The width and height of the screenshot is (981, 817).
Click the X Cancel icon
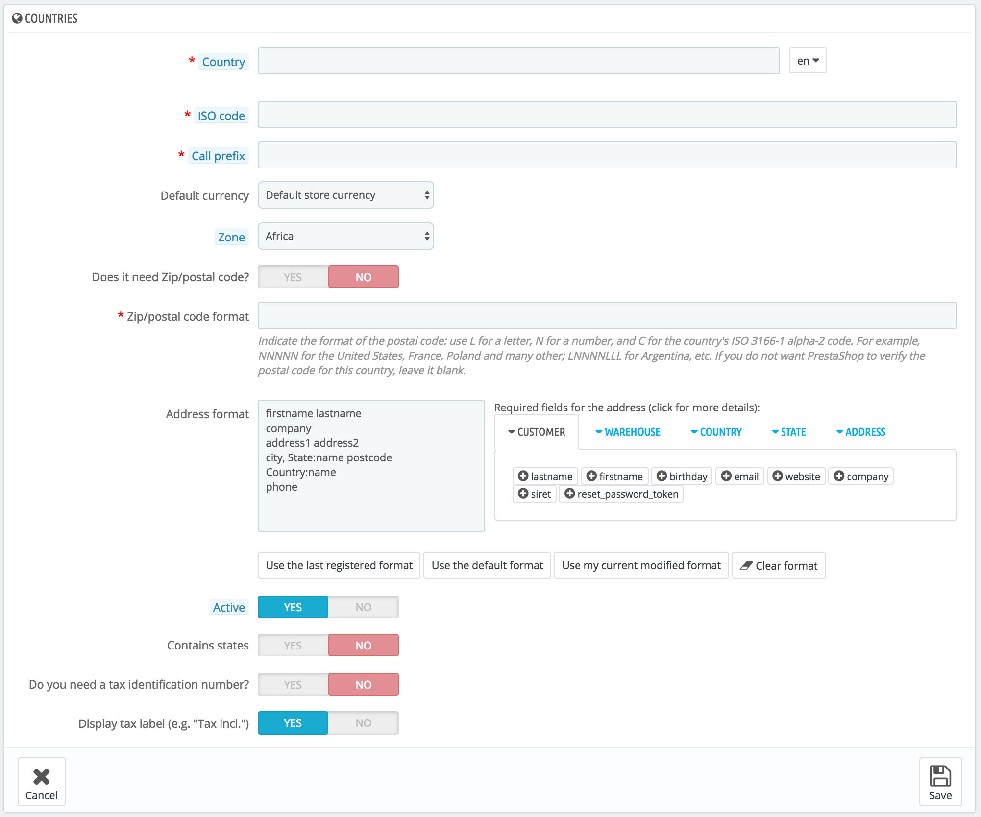(x=42, y=776)
